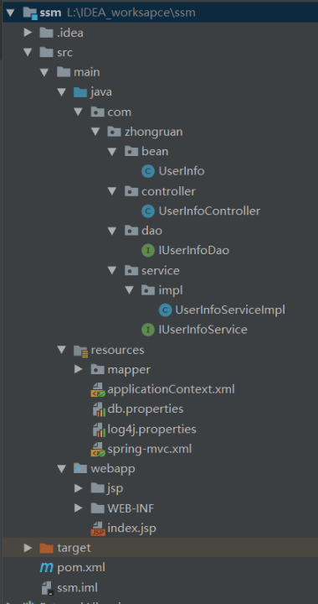This screenshot has height=604, width=318.
Task: Select the UserInfo class name
Action: pos(182,171)
